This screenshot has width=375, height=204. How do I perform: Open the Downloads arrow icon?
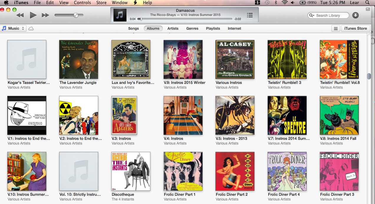[356, 15]
